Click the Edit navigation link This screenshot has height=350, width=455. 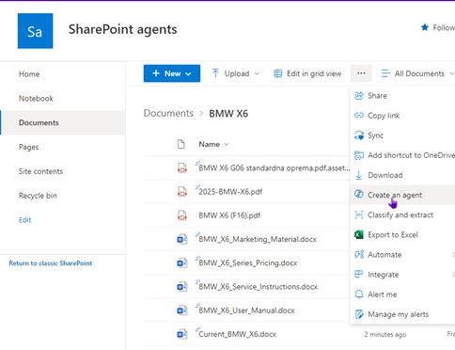(x=24, y=220)
